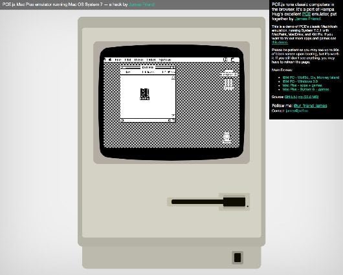Viewport: 343px width, 275px height.
Task: Click the down scroll arrow in the Kid Pix window
Action: click(x=173, y=116)
